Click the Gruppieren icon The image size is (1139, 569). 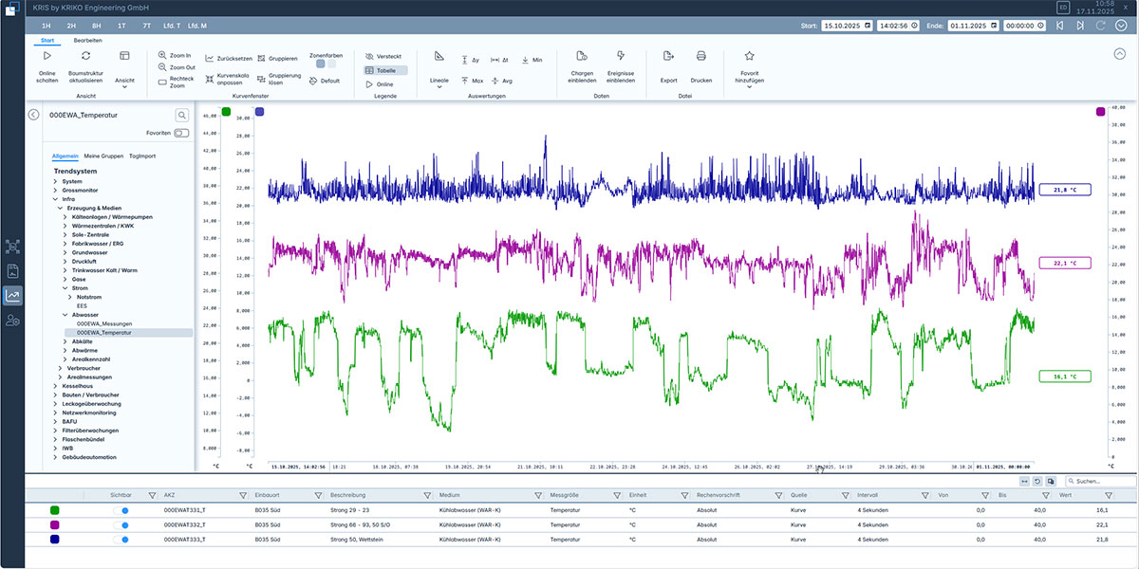[x=261, y=58]
